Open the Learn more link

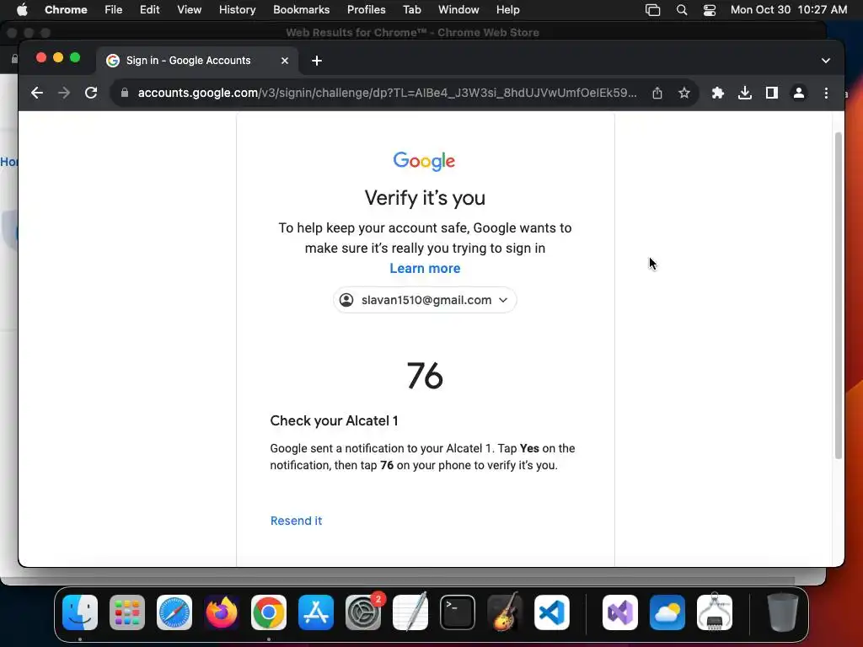click(x=425, y=269)
